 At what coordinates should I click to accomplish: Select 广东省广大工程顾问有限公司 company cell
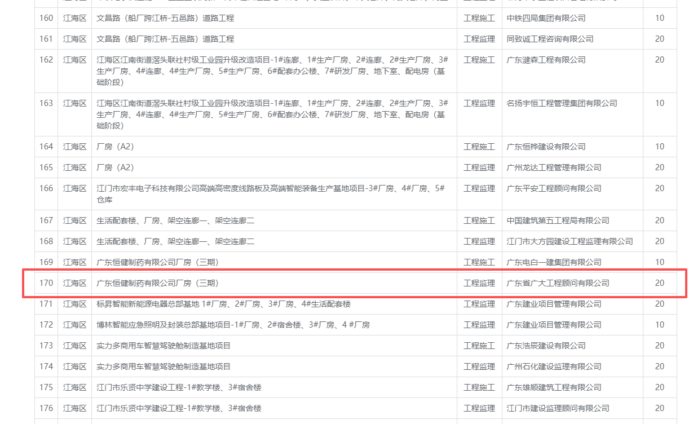pyautogui.click(x=558, y=283)
